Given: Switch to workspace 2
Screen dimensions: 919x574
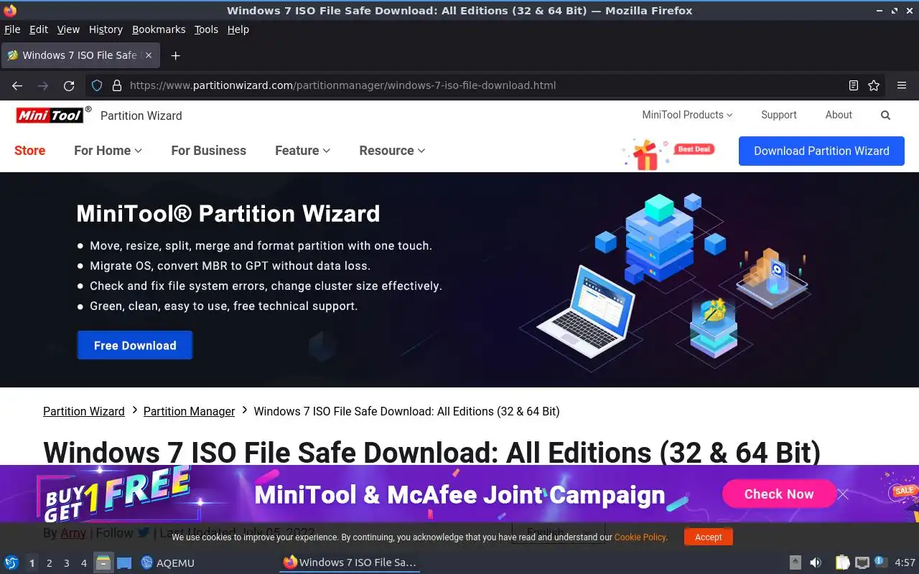Looking at the screenshot, I should [49, 563].
